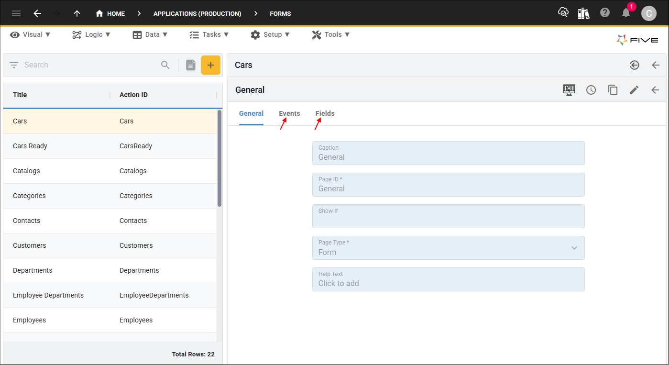Sort by the Title column header
This screenshot has width=669, height=365.
pyautogui.click(x=20, y=95)
